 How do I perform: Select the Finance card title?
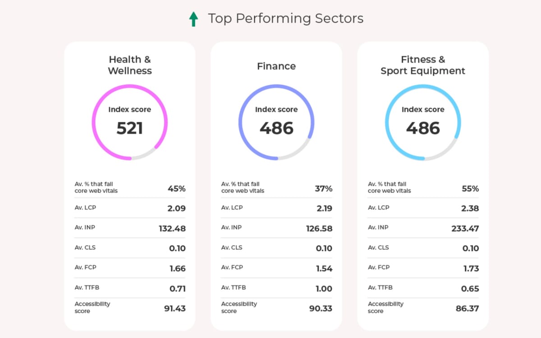pyautogui.click(x=276, y=66)
